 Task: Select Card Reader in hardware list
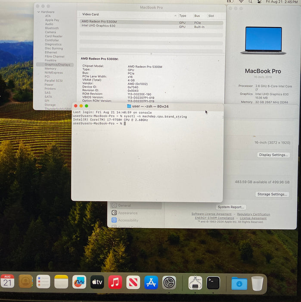[54, 36]
